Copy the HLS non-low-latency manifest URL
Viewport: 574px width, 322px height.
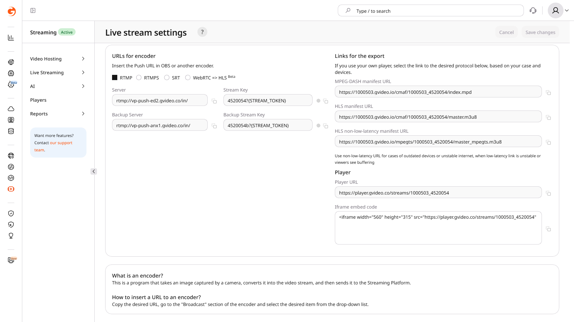(548, 142)
